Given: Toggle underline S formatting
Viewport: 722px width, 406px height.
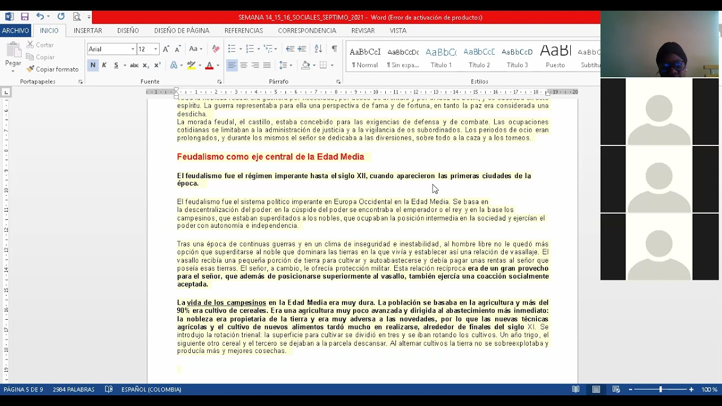Looking at the screenshot, I should pyautogui.click(x=116, y=65).
